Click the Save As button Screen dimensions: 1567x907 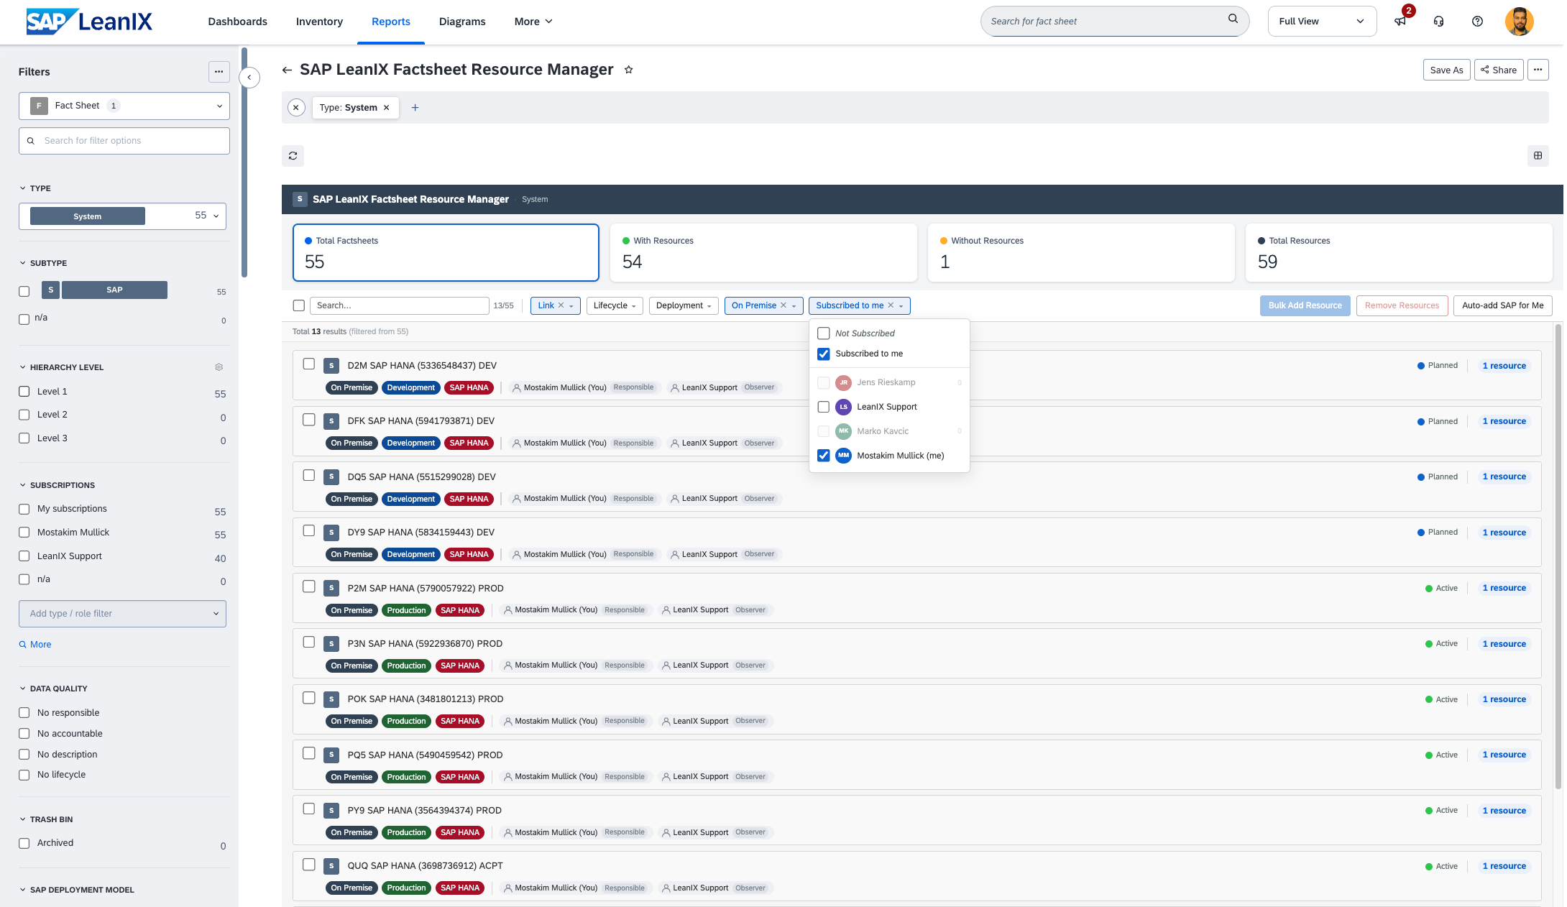coord(1447,70)
